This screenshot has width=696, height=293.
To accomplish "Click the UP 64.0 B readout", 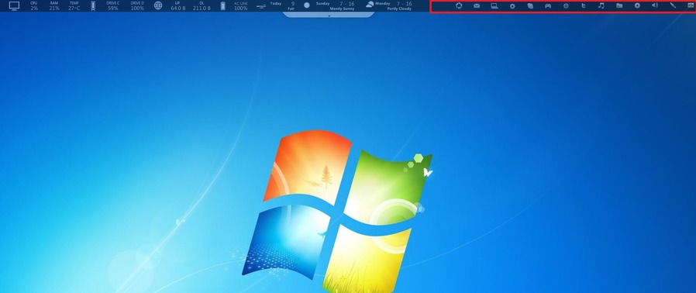I will tap(177, 5).
